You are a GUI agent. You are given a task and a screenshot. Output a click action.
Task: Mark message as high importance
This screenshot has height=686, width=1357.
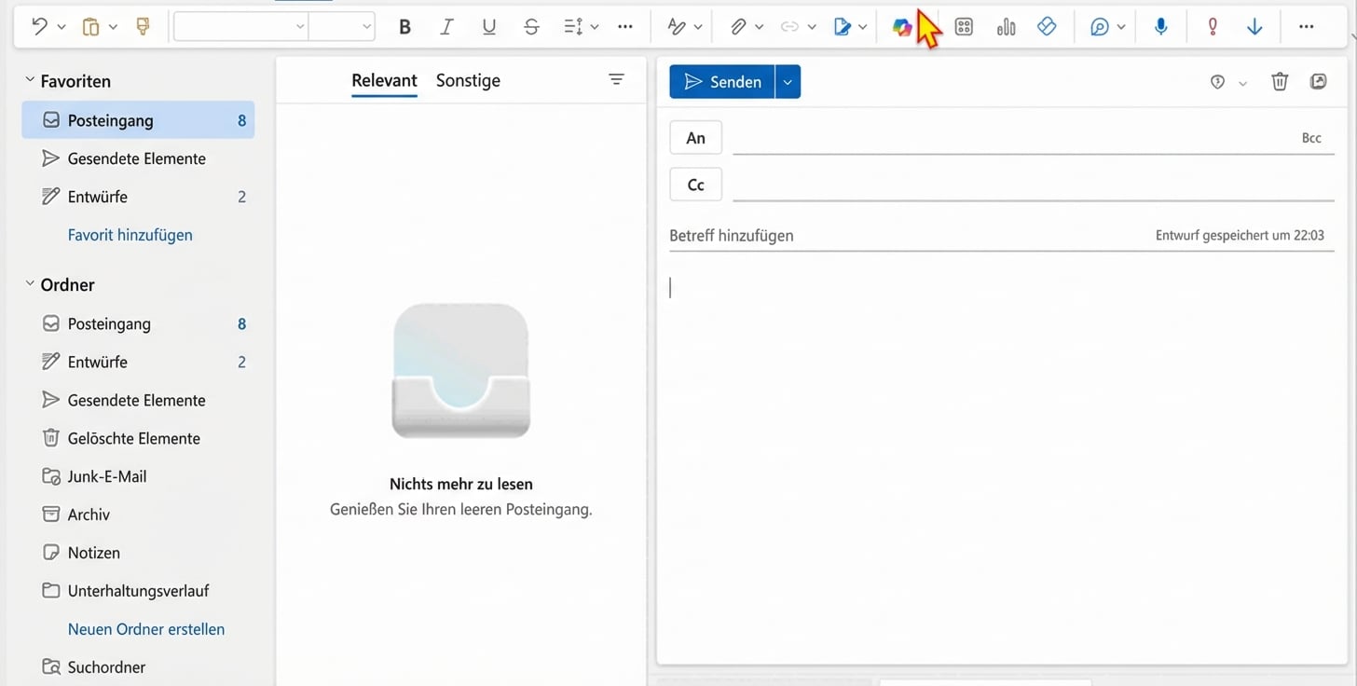click(x=1212, y=27)
